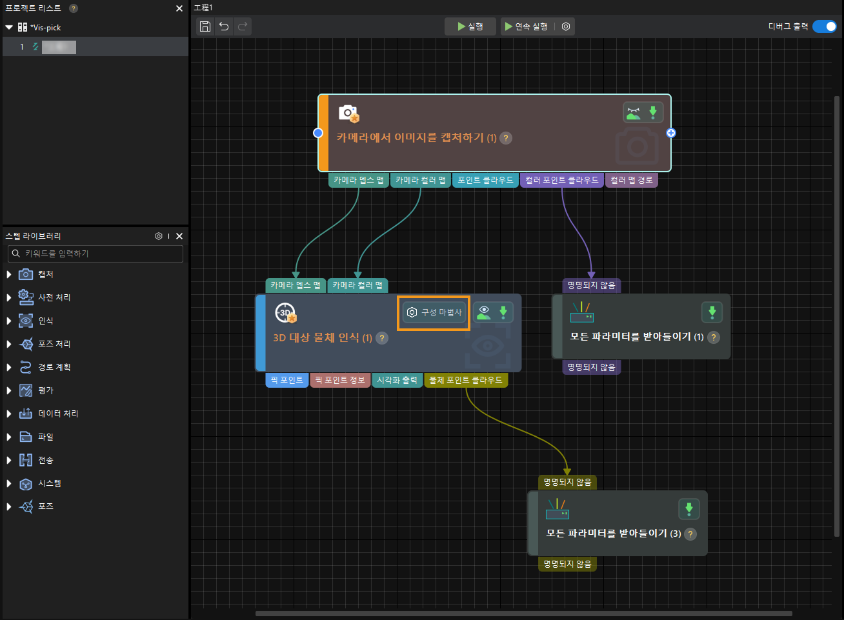Expand the 캡처 category
844x620 pixels.
(x=9, y=274)
